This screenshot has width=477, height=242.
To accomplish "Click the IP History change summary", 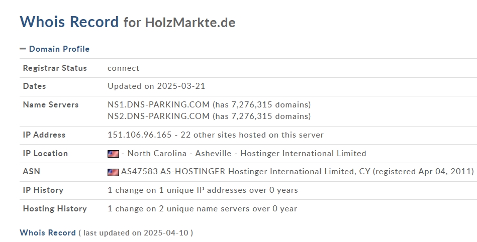I will click(x=203, y=190).
